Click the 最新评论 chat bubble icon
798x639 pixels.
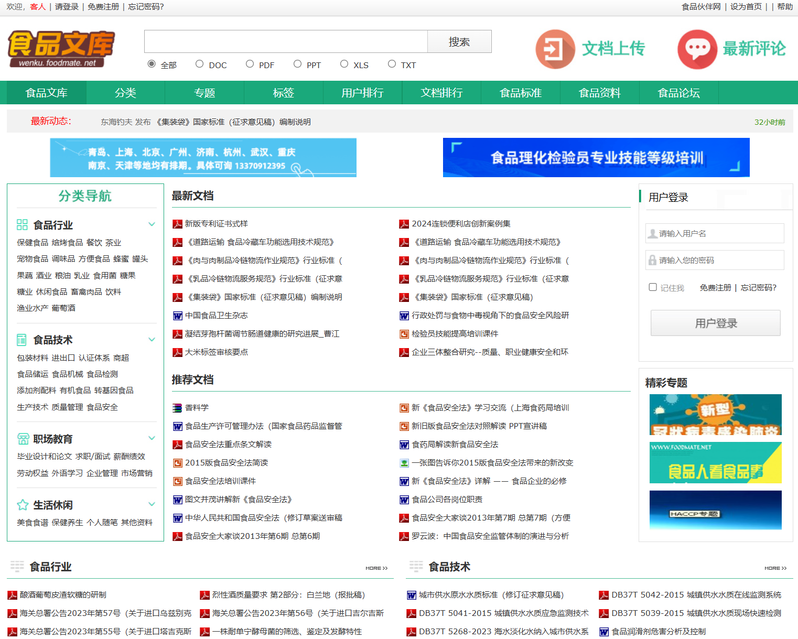(697, 49)
